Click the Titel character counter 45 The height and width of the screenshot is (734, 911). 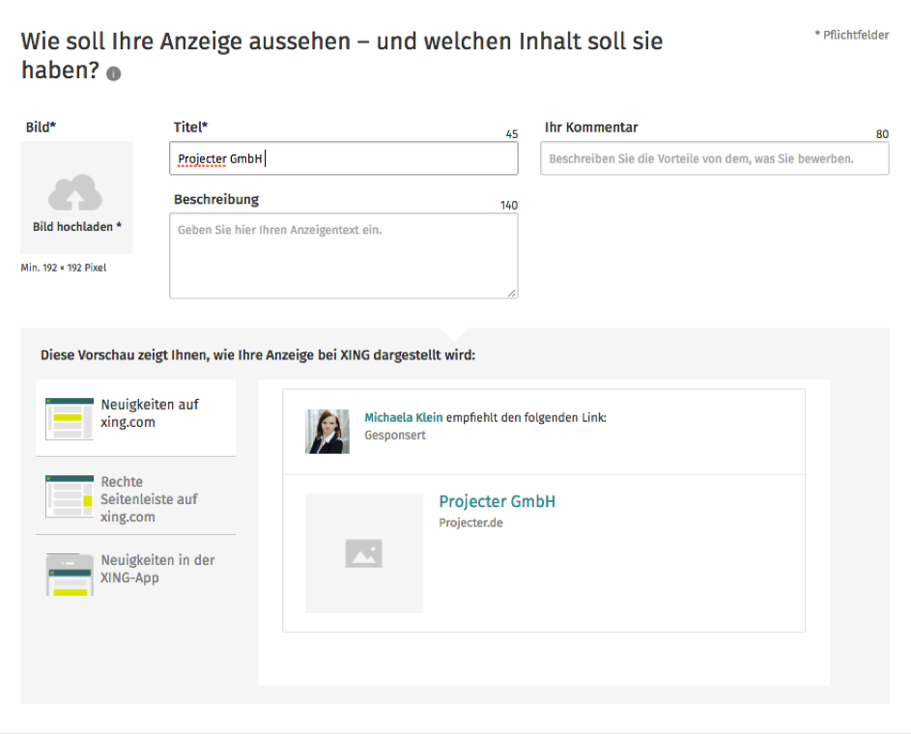511,134
